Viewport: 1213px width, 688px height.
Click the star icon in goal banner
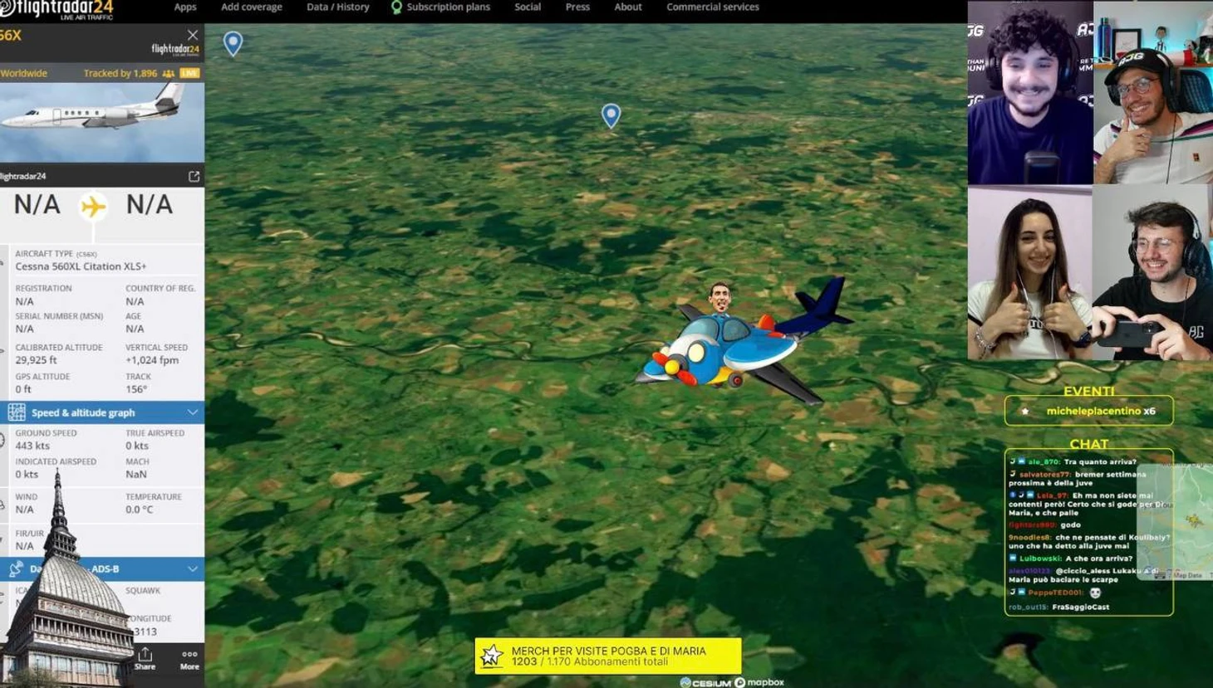tap(492, 656)
